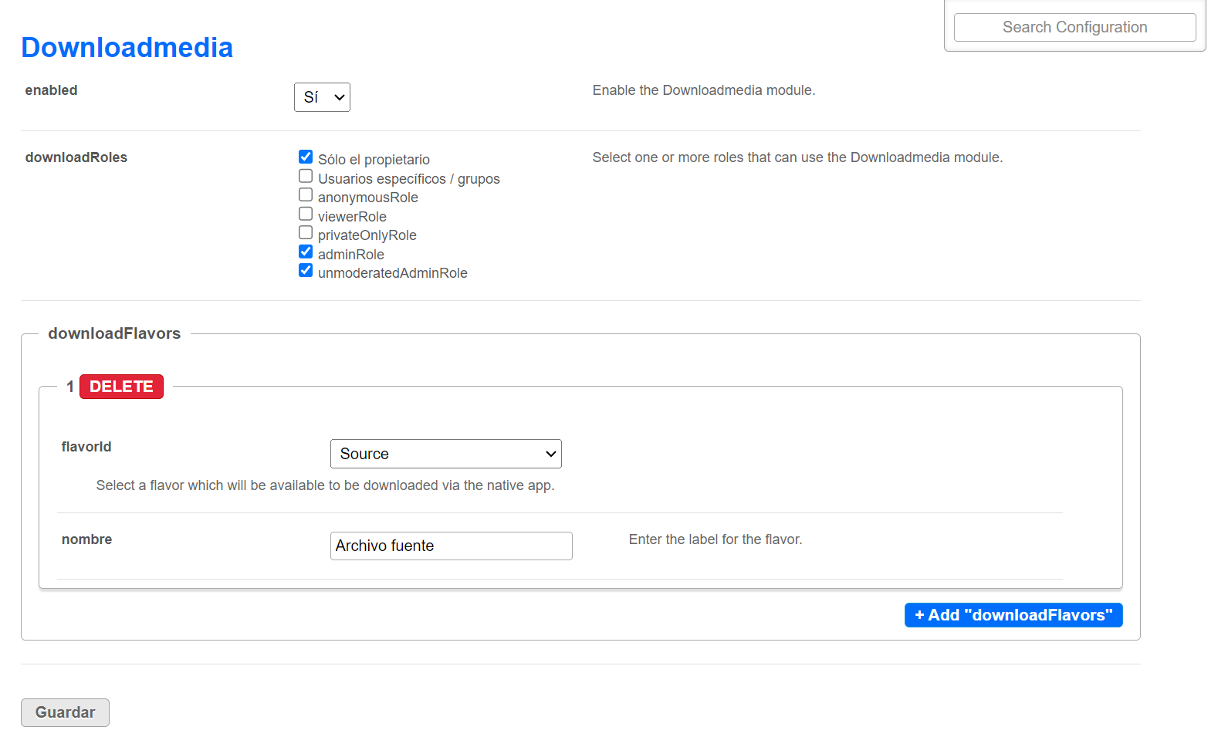Click the 'downloadFlavors' section title
Image resolution: width=1218 pixels, height=737 pixels.
(x=114, y=333)
